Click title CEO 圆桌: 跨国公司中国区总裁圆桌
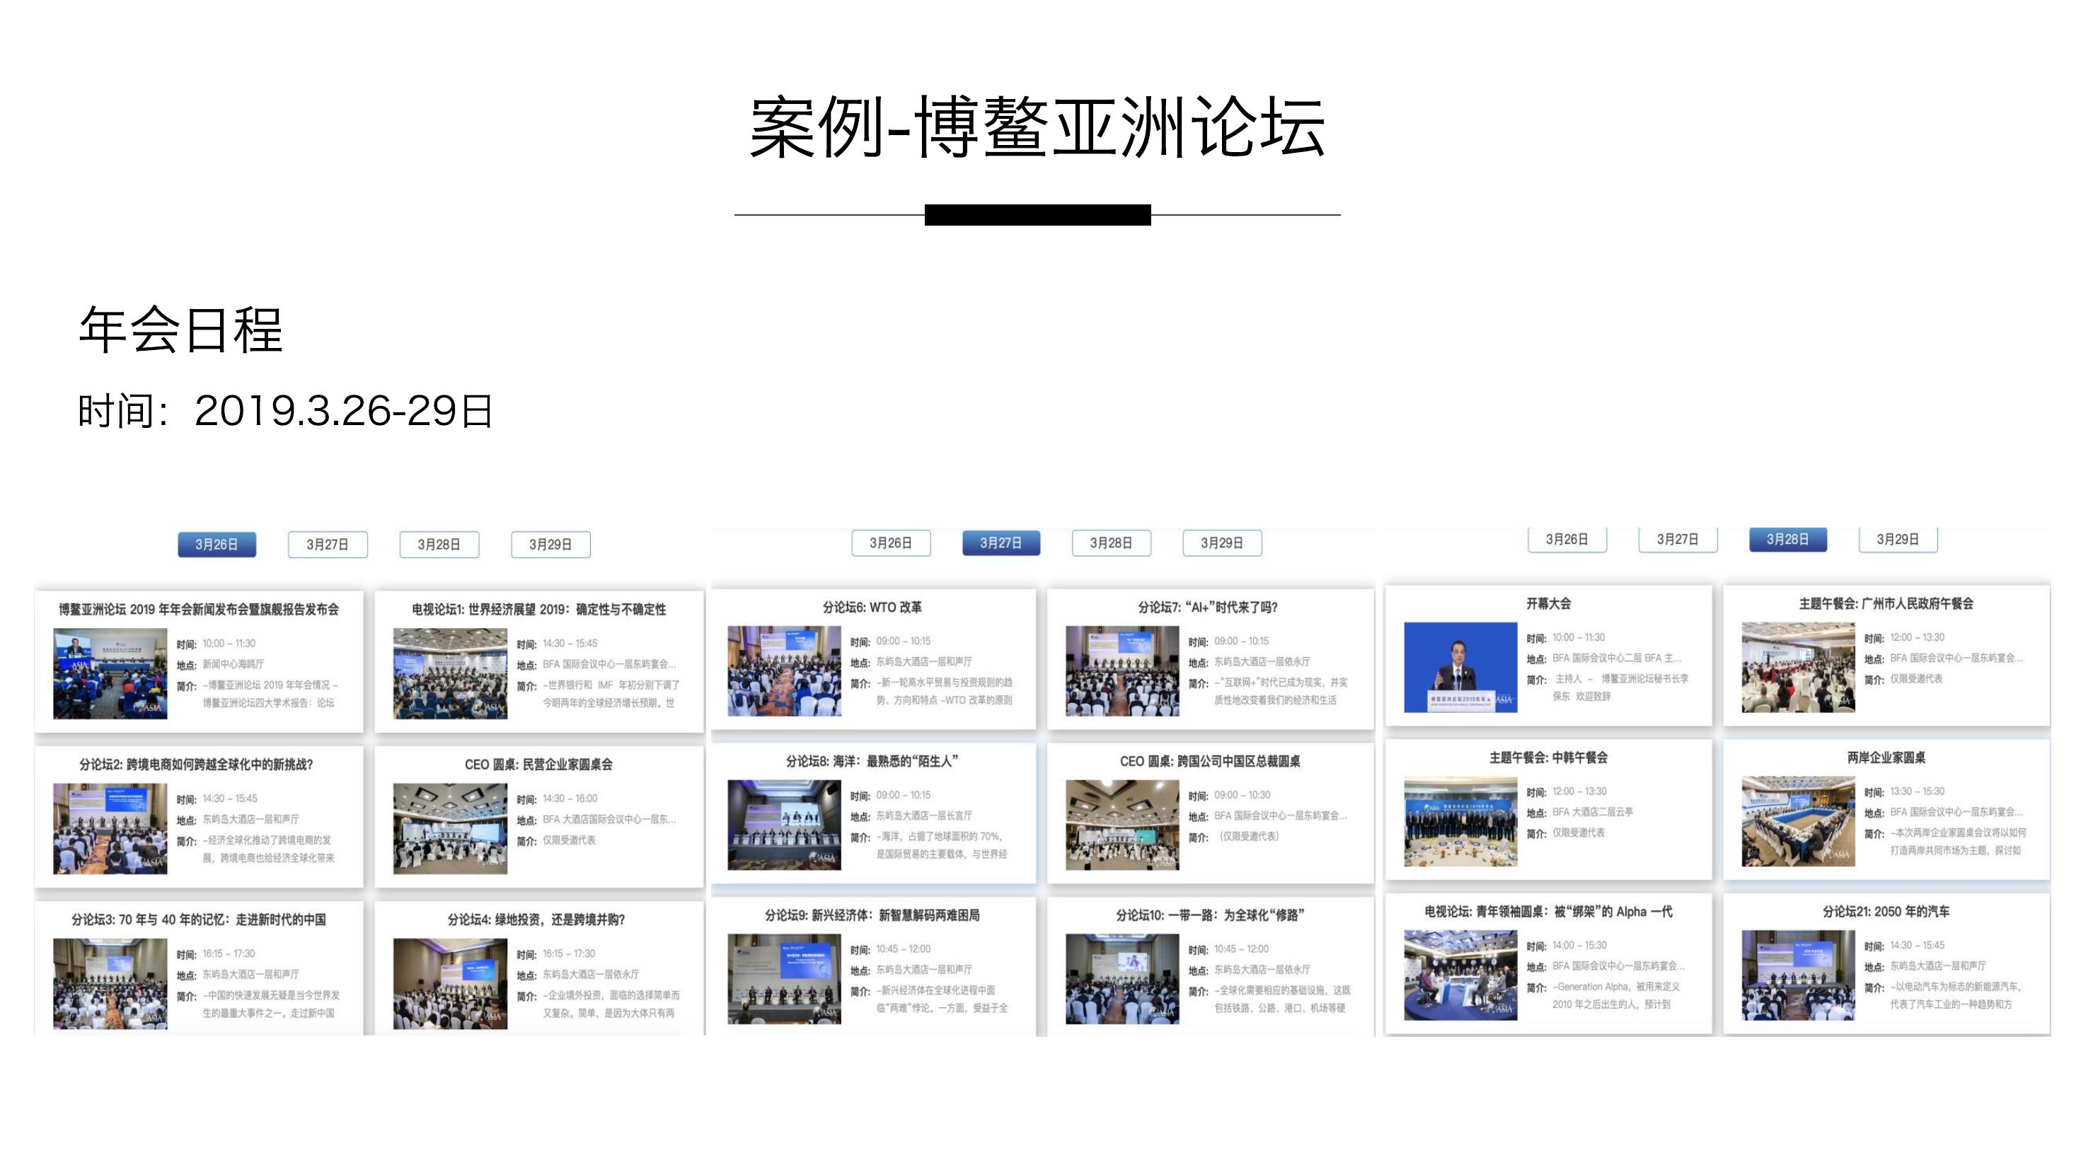The height and width of the screenshot is (1167, 2076). tap(1210, 760)
